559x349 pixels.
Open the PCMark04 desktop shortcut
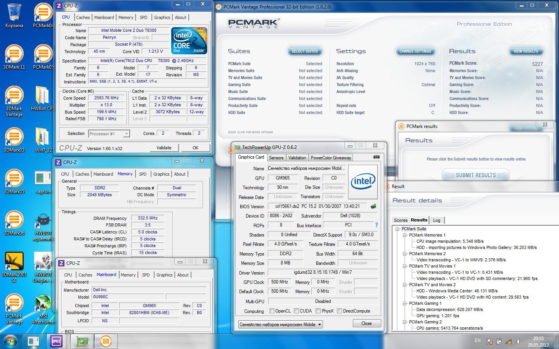[43, 16]
